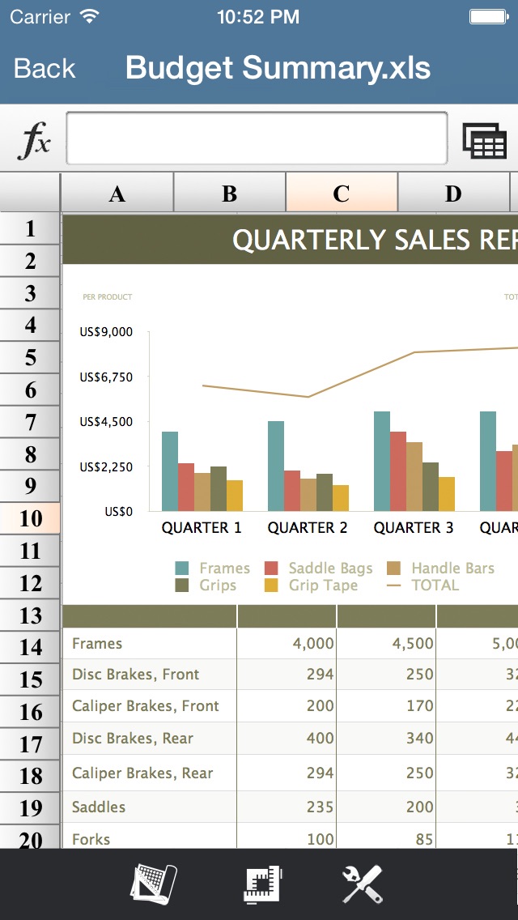The width and height of the screenshot is (518, 920).
Task: Click the teal color swatch in chart legend
Action: click(x=184, y=568)
